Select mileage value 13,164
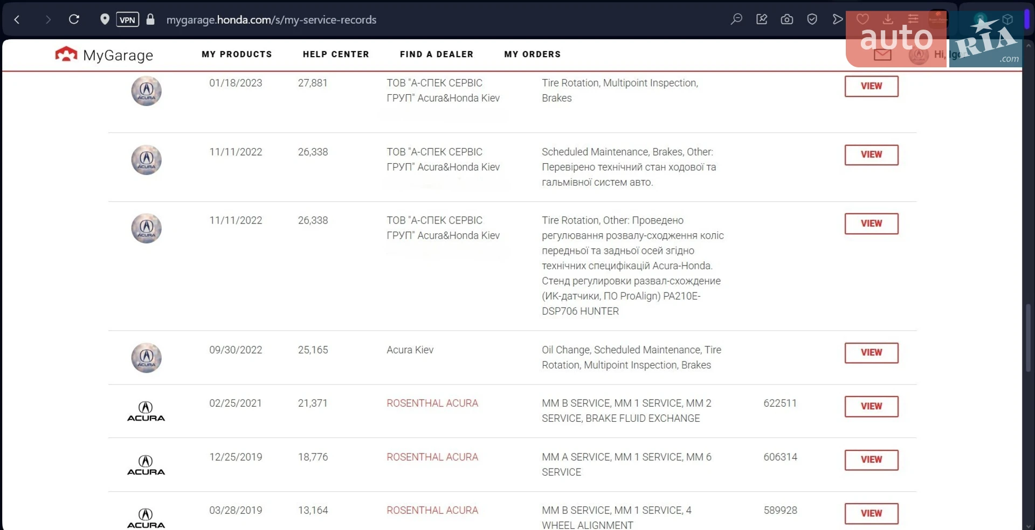This screenshot has width=1035, height=530. point(313,511)
